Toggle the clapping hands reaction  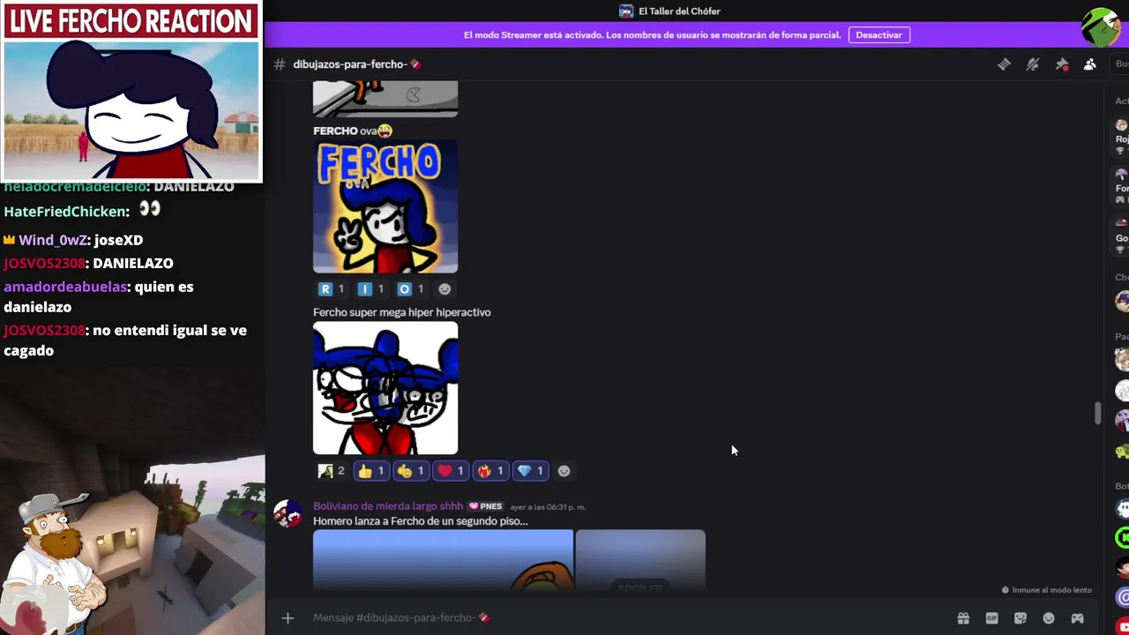[x=411, y=471]
